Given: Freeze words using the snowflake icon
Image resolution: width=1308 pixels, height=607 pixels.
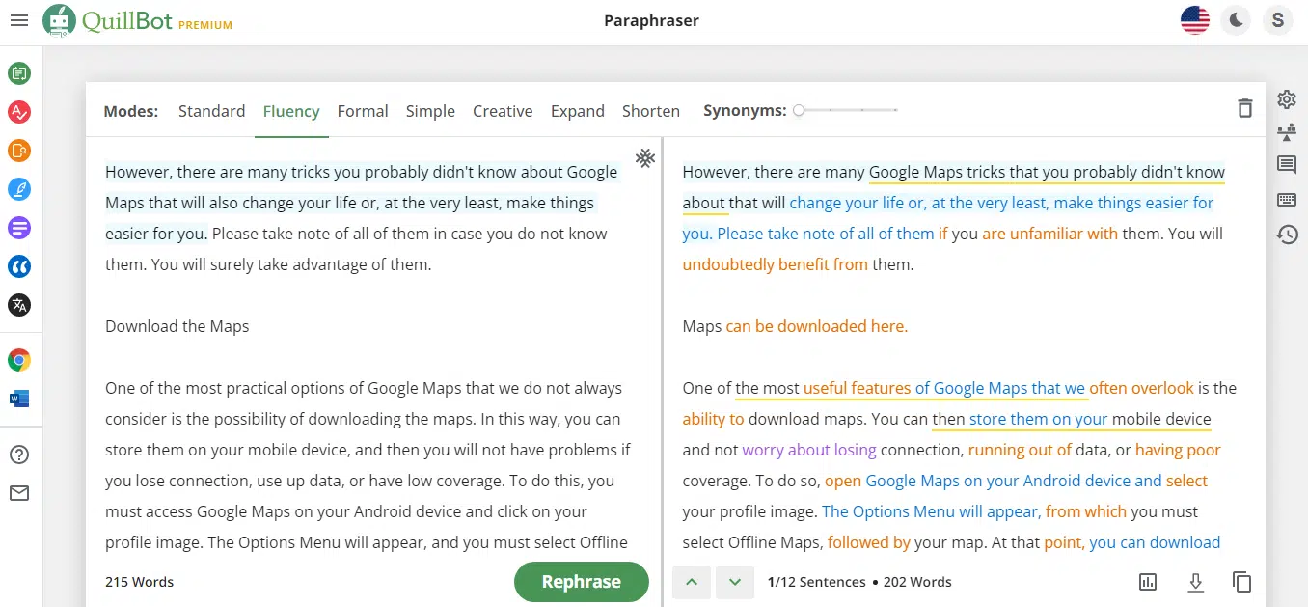Looking at the screenshot, I should 645,158.
